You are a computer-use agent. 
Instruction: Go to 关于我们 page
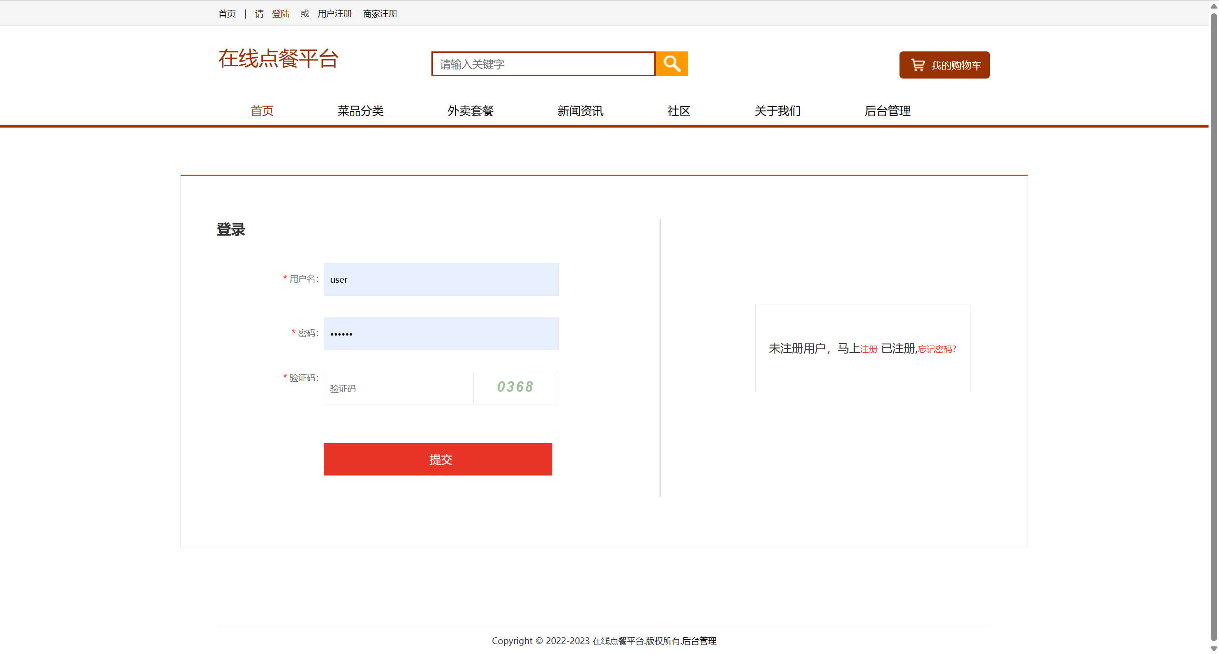pyautogui.click(x=777, y=111)
